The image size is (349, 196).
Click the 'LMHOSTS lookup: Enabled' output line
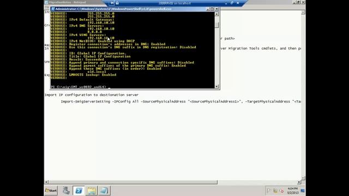[x=93, y=75]
